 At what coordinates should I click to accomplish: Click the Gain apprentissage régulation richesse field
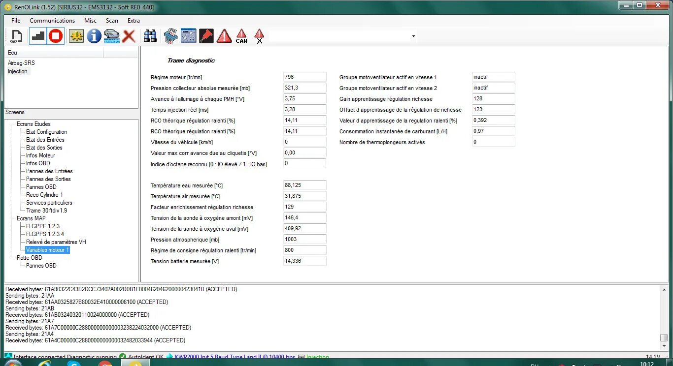point(494,98)
